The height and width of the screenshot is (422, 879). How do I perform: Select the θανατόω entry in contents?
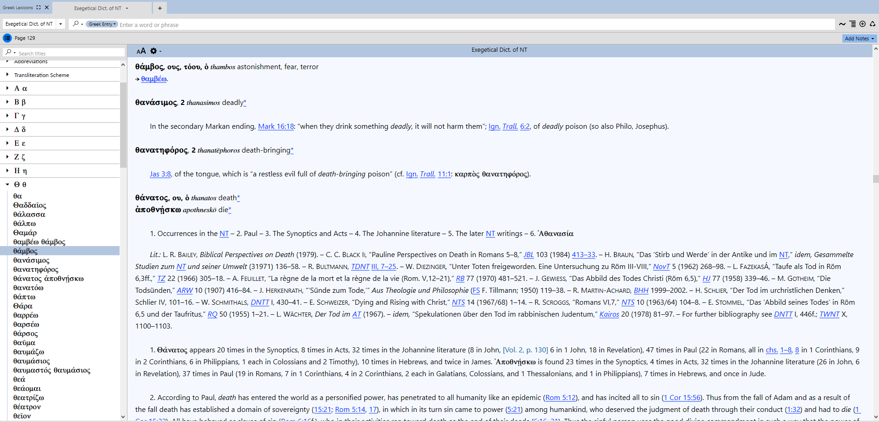coord(28,288)
